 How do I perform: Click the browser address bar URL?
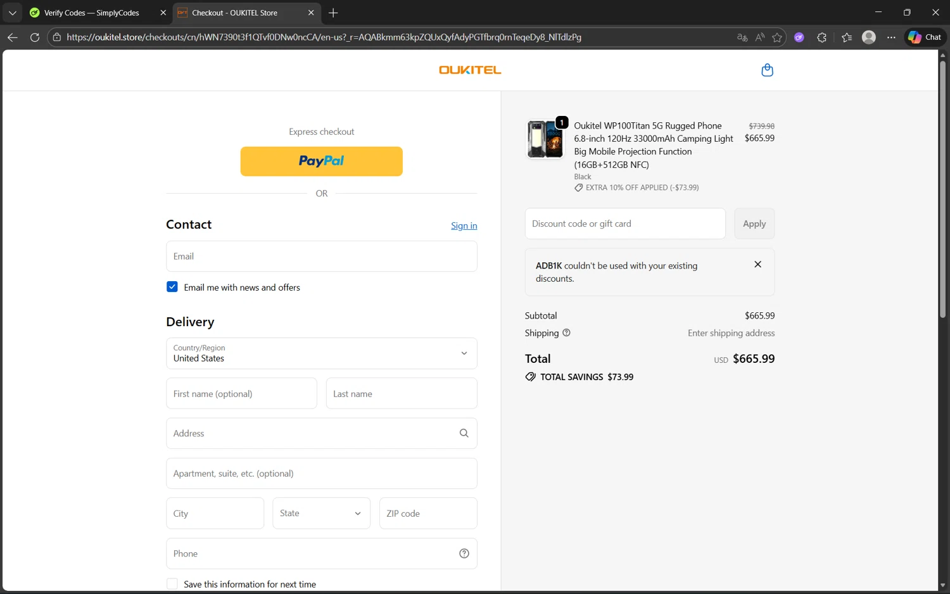pyautogui.click(x=324, y=37)
